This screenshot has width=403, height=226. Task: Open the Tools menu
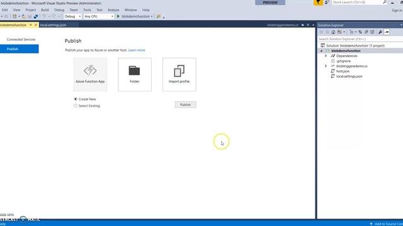87,10
